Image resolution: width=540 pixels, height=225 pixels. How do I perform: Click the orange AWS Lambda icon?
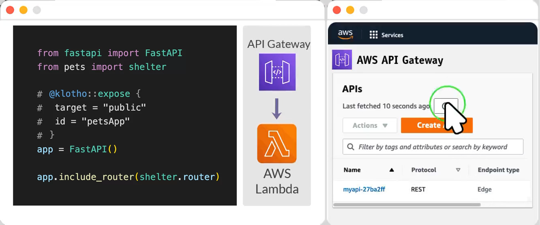(x=277, y=143)
